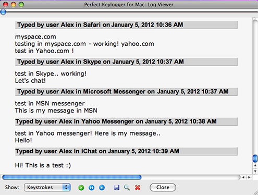Save the log using floppy disk icon

click(117, 188)
